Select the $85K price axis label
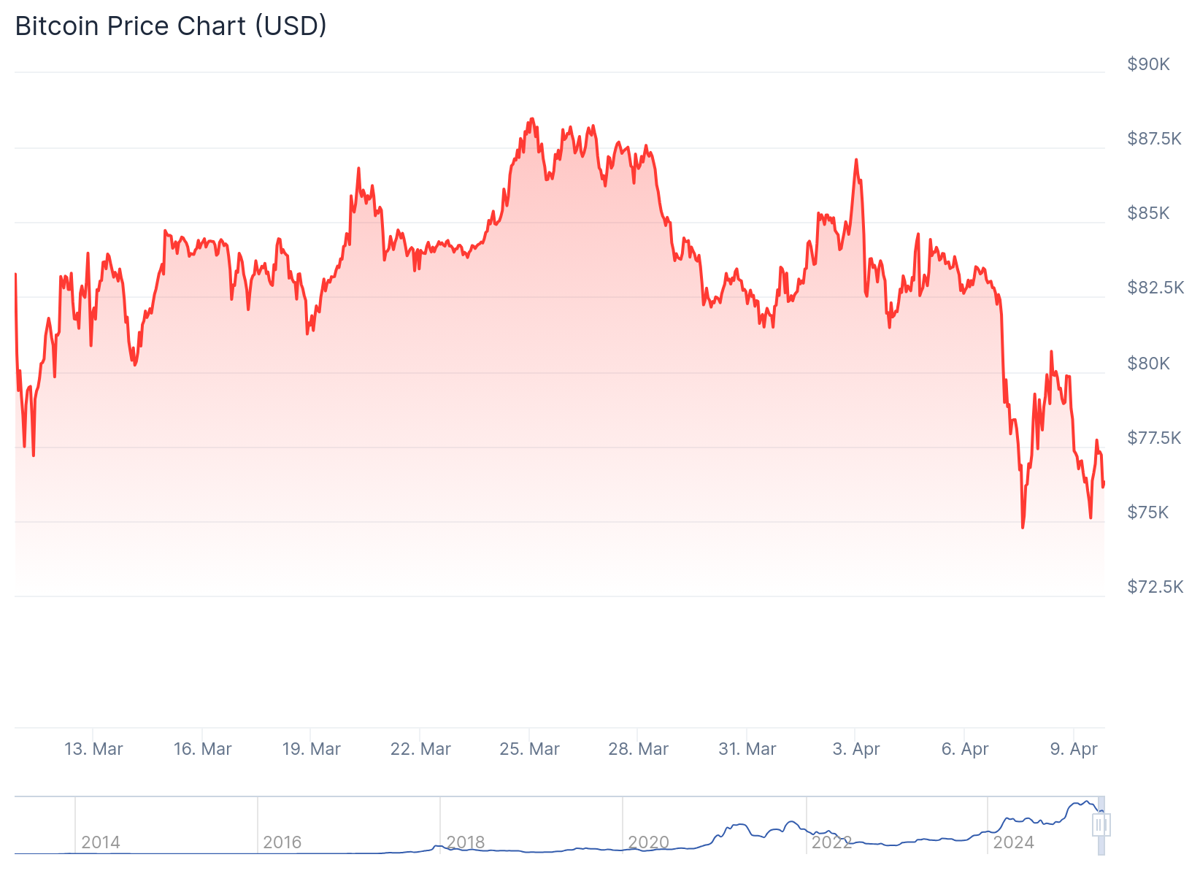Image resolution: width=1200 pixels, height=876 pixels. [x=1148, y=213]
